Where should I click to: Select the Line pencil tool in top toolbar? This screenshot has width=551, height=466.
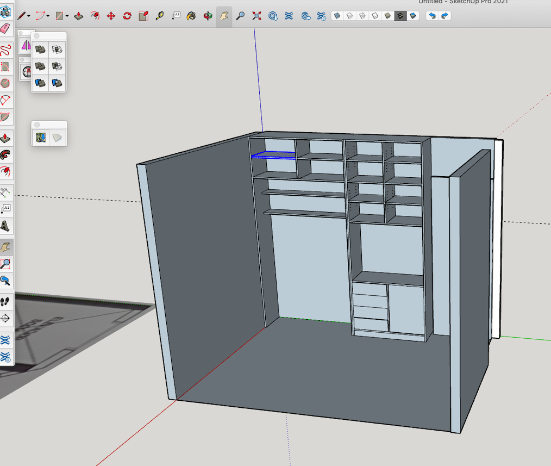coord(21,16)
